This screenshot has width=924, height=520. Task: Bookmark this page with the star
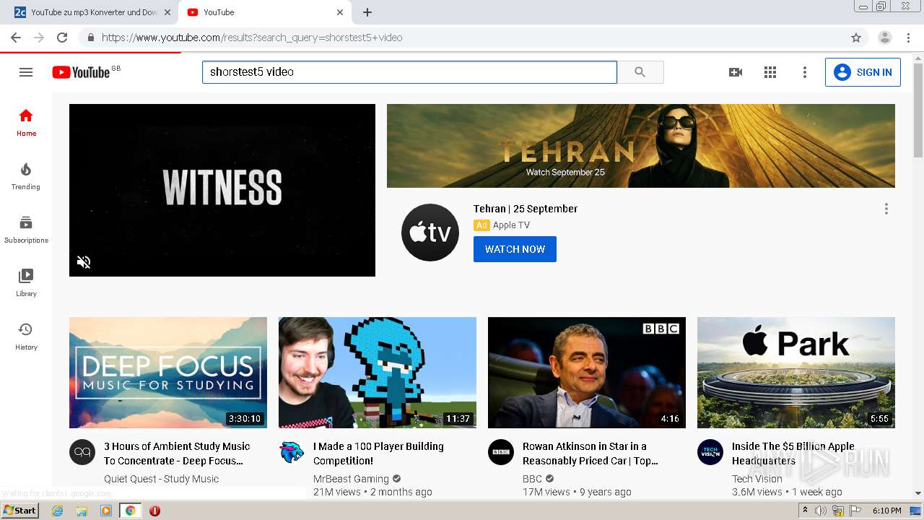[x=856, y=38]
